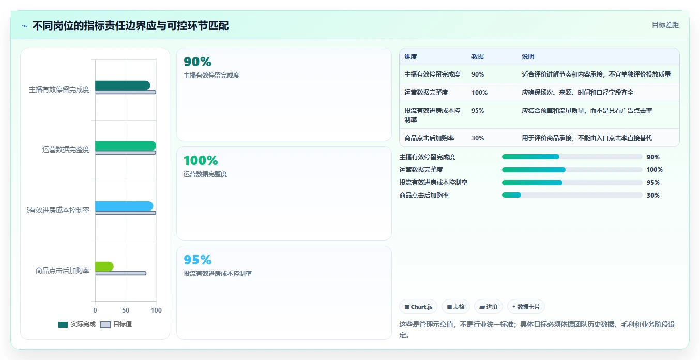Click description starting 用于评价商品承接
This screenshot has width=700, height=360.
coord(587,138)
